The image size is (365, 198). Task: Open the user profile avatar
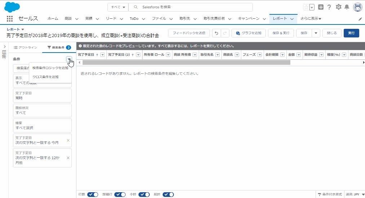[x=357, y=7]
